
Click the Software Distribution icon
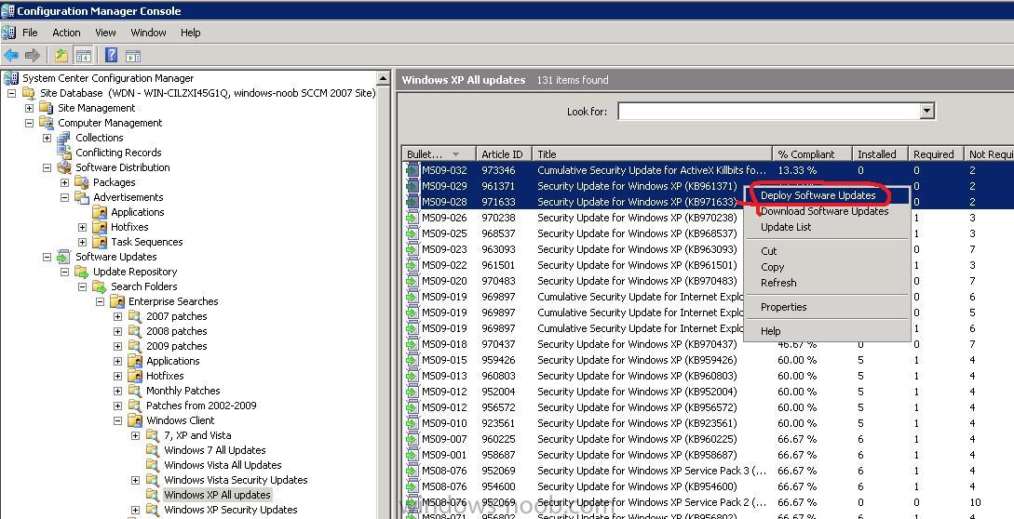pyautogui.click(x=64, y=167)
